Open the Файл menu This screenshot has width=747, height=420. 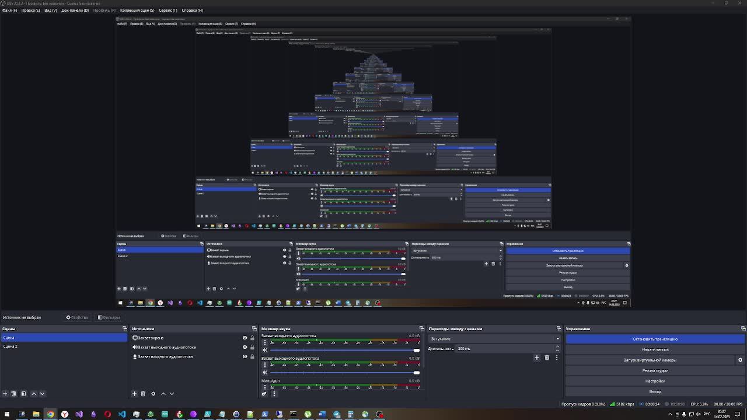point(9,10)
